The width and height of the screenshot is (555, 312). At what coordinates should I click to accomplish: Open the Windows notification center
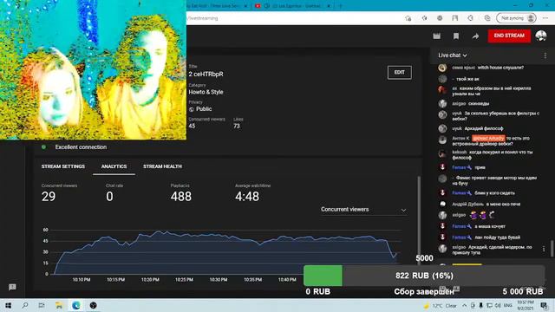pos(545,305)
